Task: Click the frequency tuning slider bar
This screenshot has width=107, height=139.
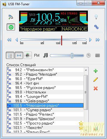Action: click(53, 40)
